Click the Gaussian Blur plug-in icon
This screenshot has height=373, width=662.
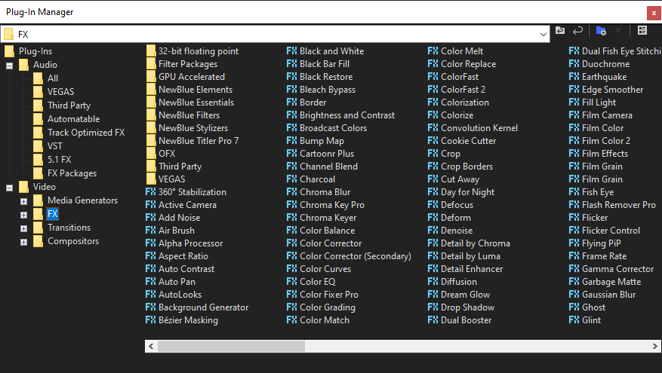pyautogui.click(x=574, y=295)
